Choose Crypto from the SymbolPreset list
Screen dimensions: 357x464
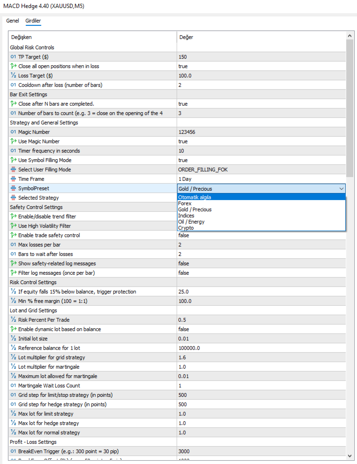pos(186,228)
